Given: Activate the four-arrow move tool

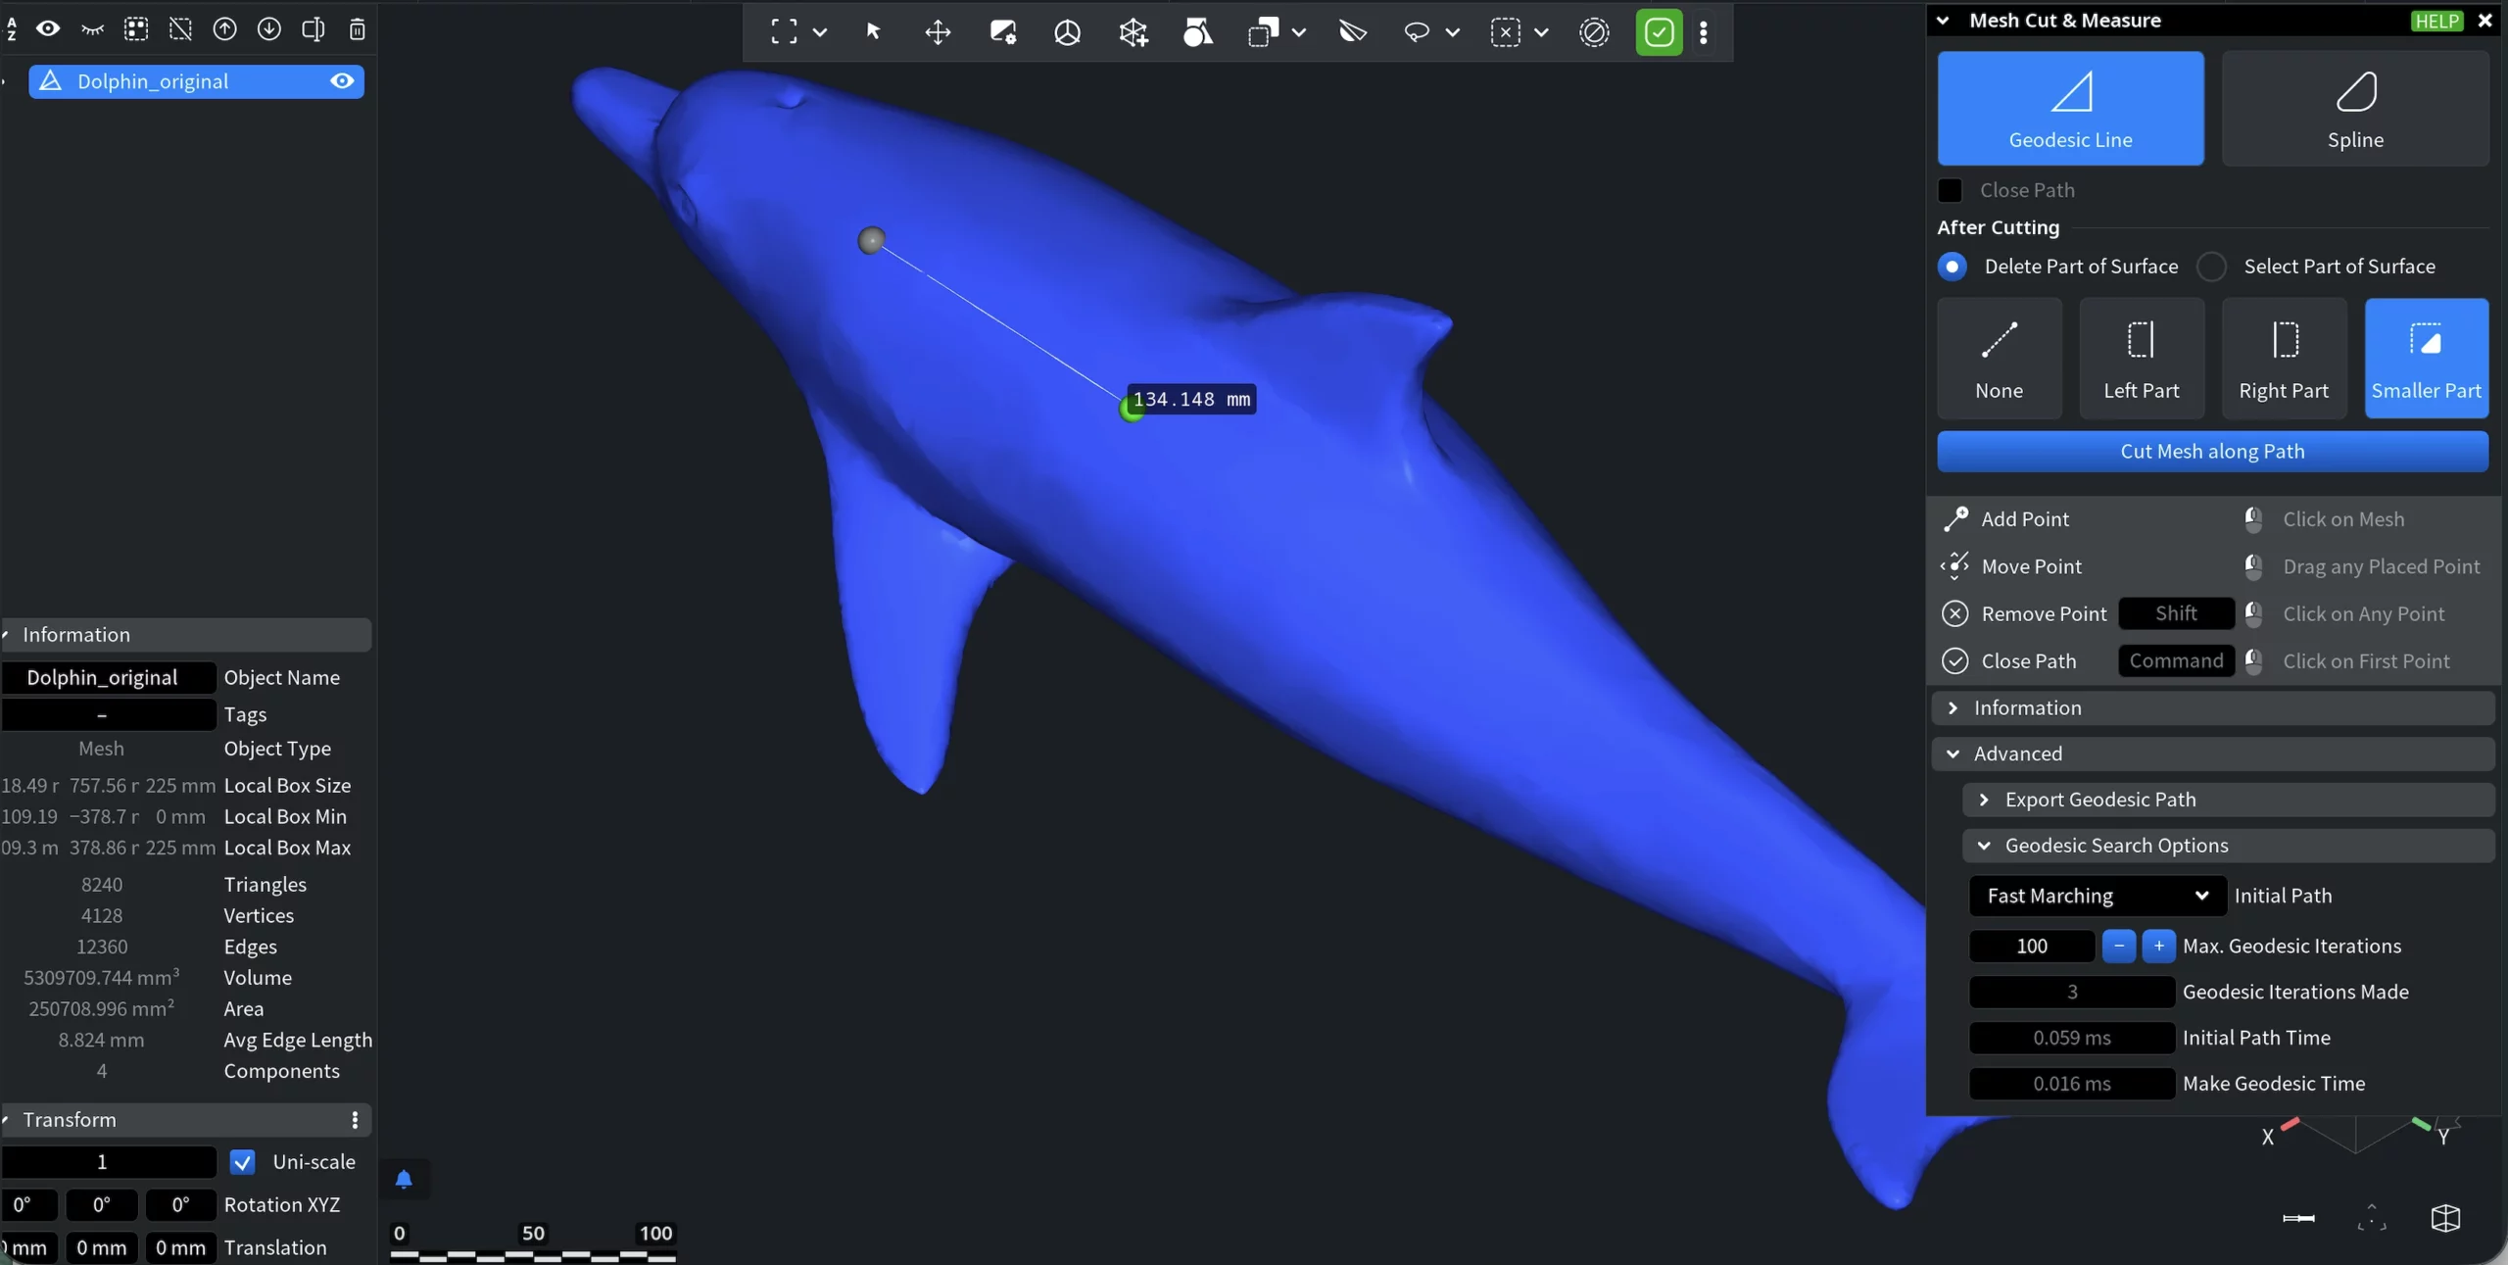Looking at the screenshot, I should coord(938,31).
